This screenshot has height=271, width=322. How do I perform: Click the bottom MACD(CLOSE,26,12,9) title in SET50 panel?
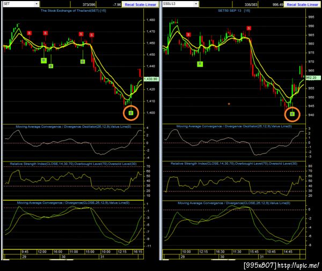234,203
